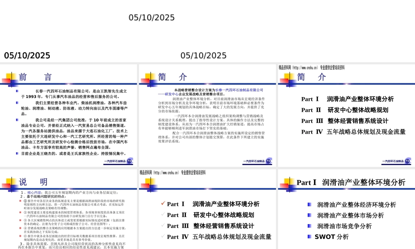This screenshot has width=415, height=249.
Task: Click the gray checkmark beside Part II 研发中心整体战略规划
Action: coord(163,214)
